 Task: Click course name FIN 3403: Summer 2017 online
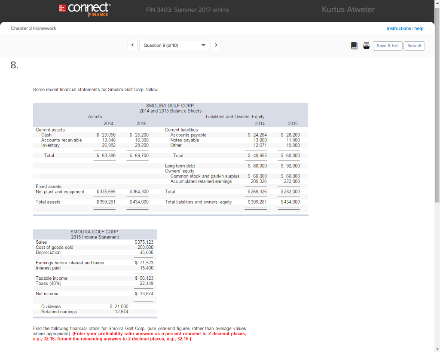[187, 10]
